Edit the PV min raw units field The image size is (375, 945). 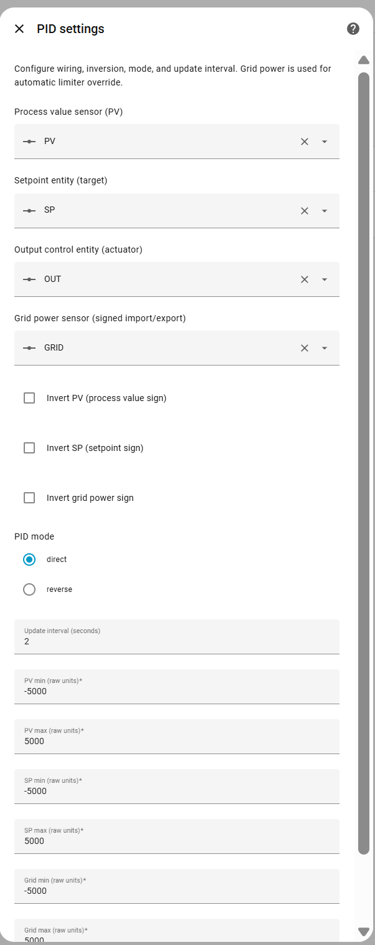177,687
